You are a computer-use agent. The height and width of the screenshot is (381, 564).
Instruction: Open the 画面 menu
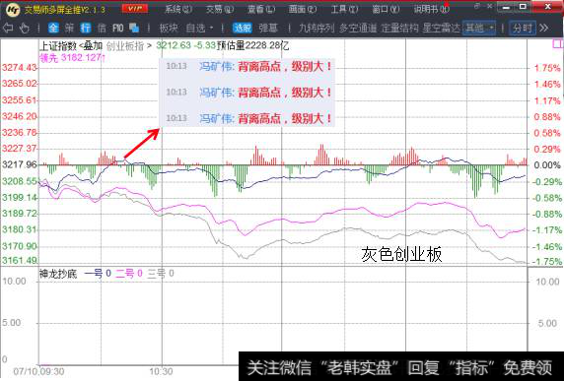(x=303, y=9)
